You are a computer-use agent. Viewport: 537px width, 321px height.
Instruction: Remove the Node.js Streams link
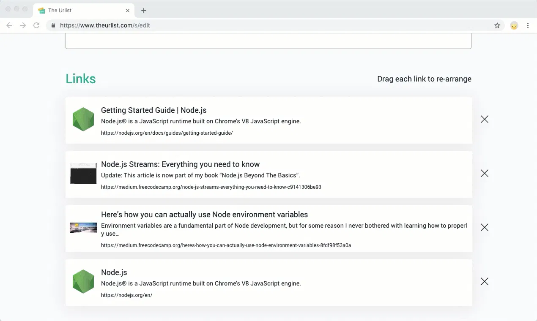(x=485, y=174)
